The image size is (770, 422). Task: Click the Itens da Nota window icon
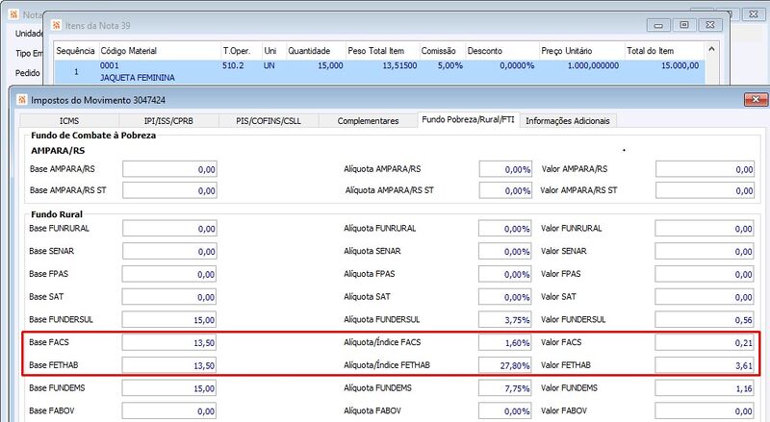click(x=56, y=26)
